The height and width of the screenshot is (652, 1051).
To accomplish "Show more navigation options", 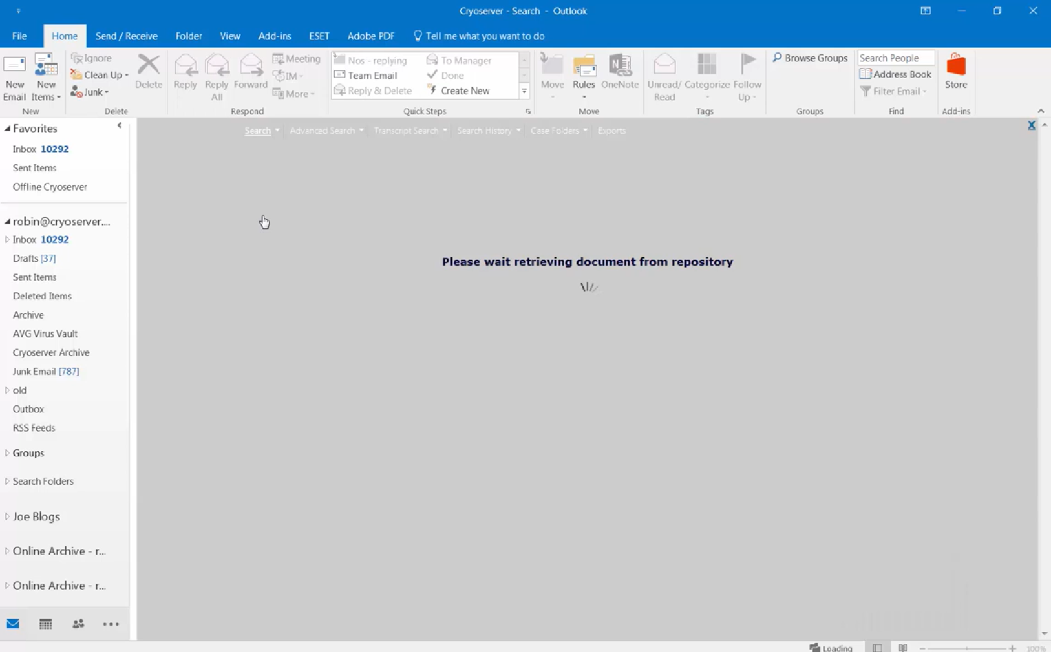I will coord(111,624).
